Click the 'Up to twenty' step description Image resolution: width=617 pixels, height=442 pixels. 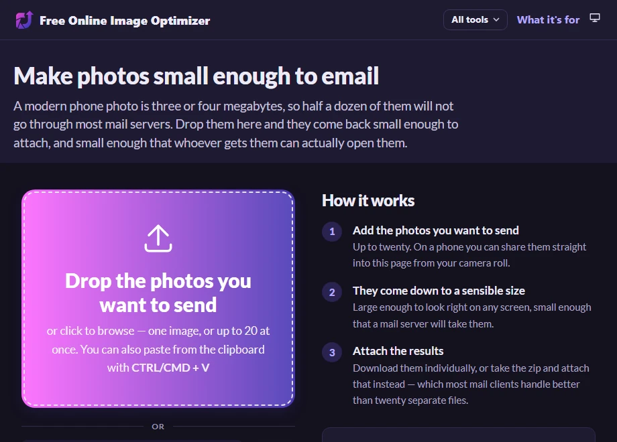(469, 255)
